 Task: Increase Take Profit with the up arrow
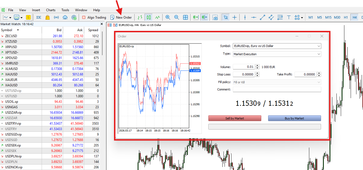point(319,73)
